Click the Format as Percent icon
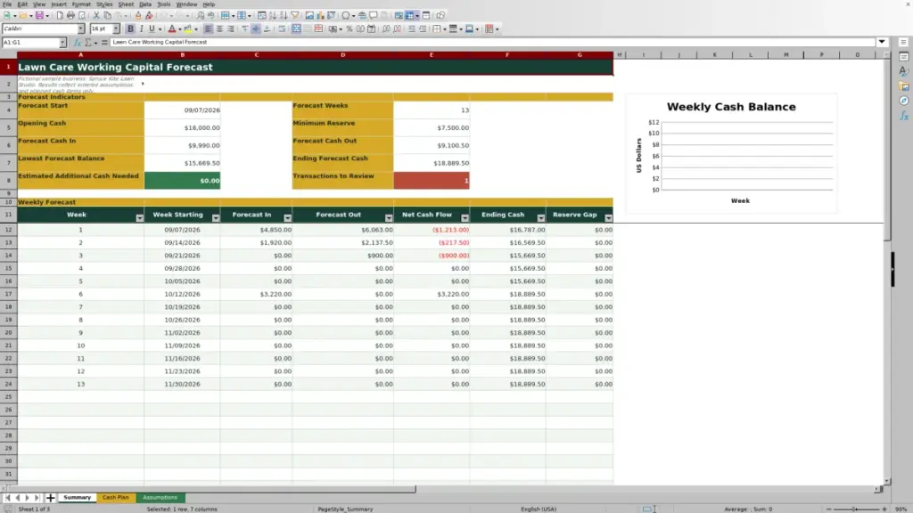 [350, 28]
